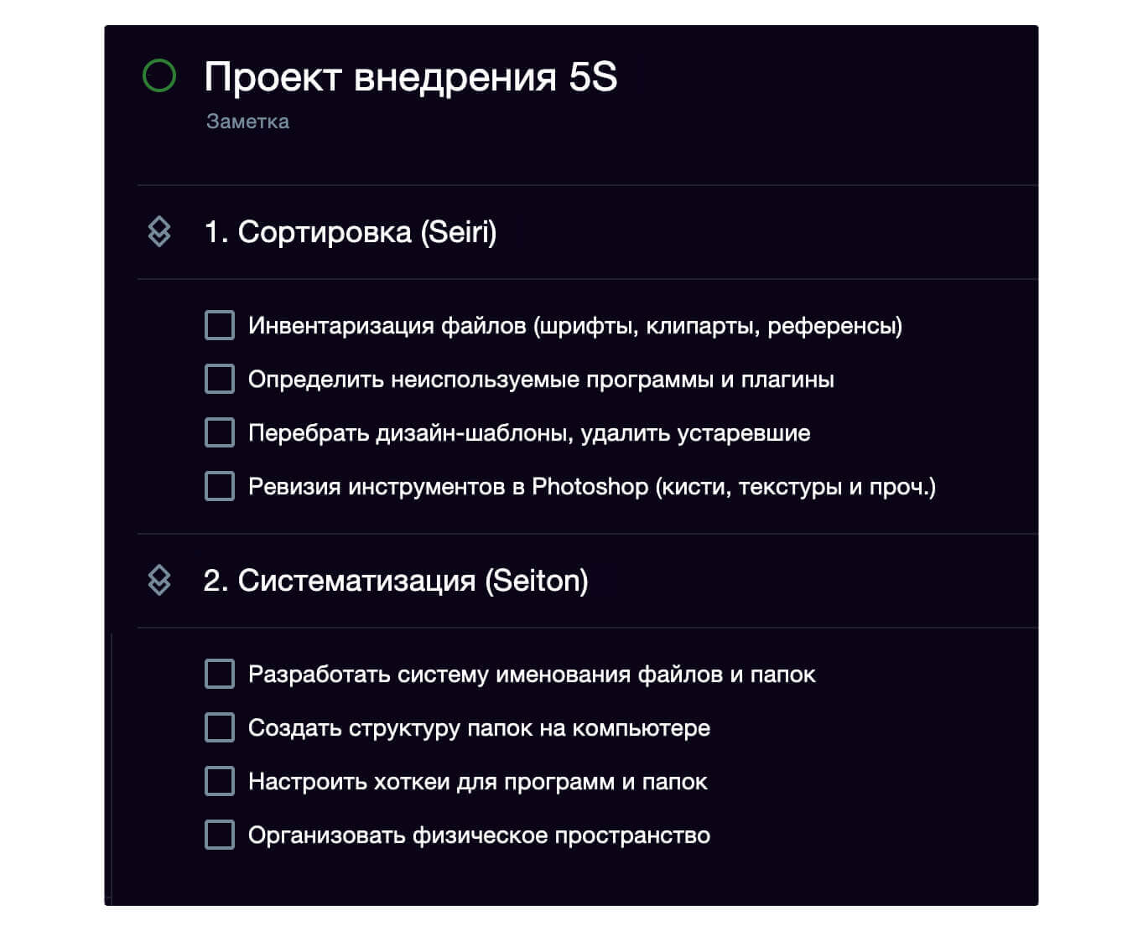Click the project title Проект внедрения 5S
The width and height of the screenshot is (1143, 931).
(410, 77)
